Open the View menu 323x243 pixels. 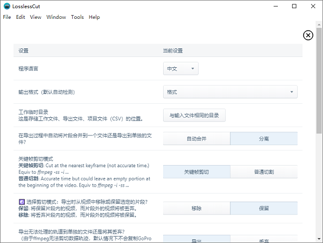(x=36, y=17)
